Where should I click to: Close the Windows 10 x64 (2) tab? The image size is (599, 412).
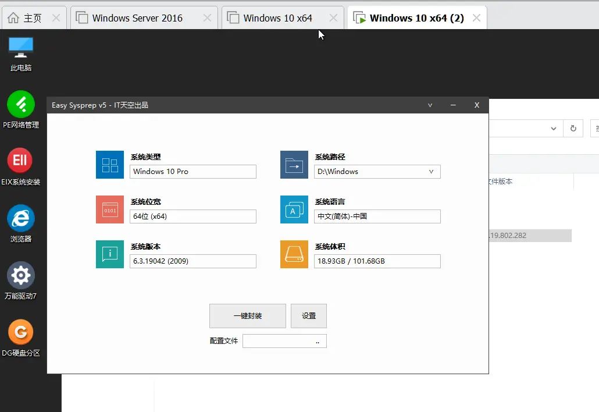click(476, 18)
